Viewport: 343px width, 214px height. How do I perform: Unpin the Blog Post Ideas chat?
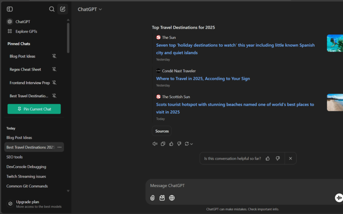point(54,56)
